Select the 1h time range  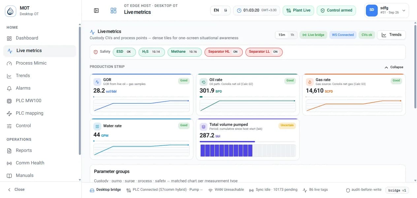coord(292,35)
